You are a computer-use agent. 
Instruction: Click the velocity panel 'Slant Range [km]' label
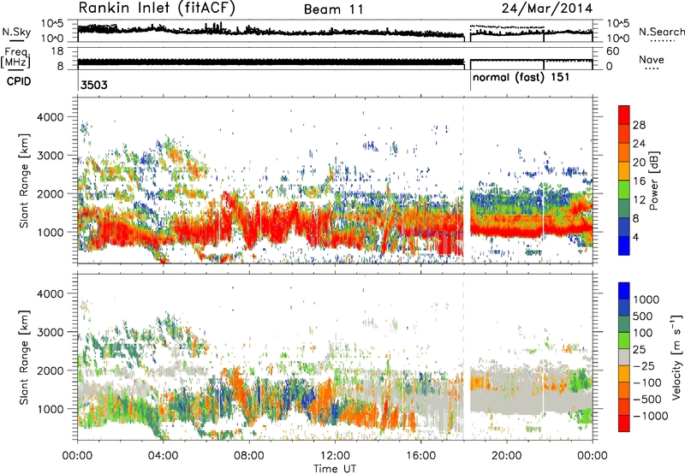[24, 358]
